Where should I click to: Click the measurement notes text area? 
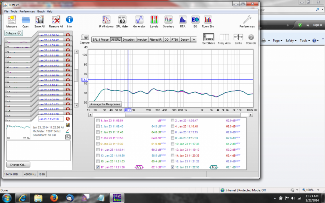pyautogui.click(x=38, y=151)
